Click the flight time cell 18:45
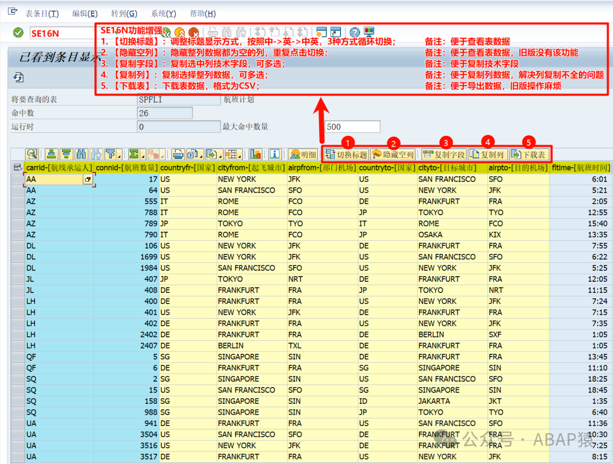 point(581,390)
